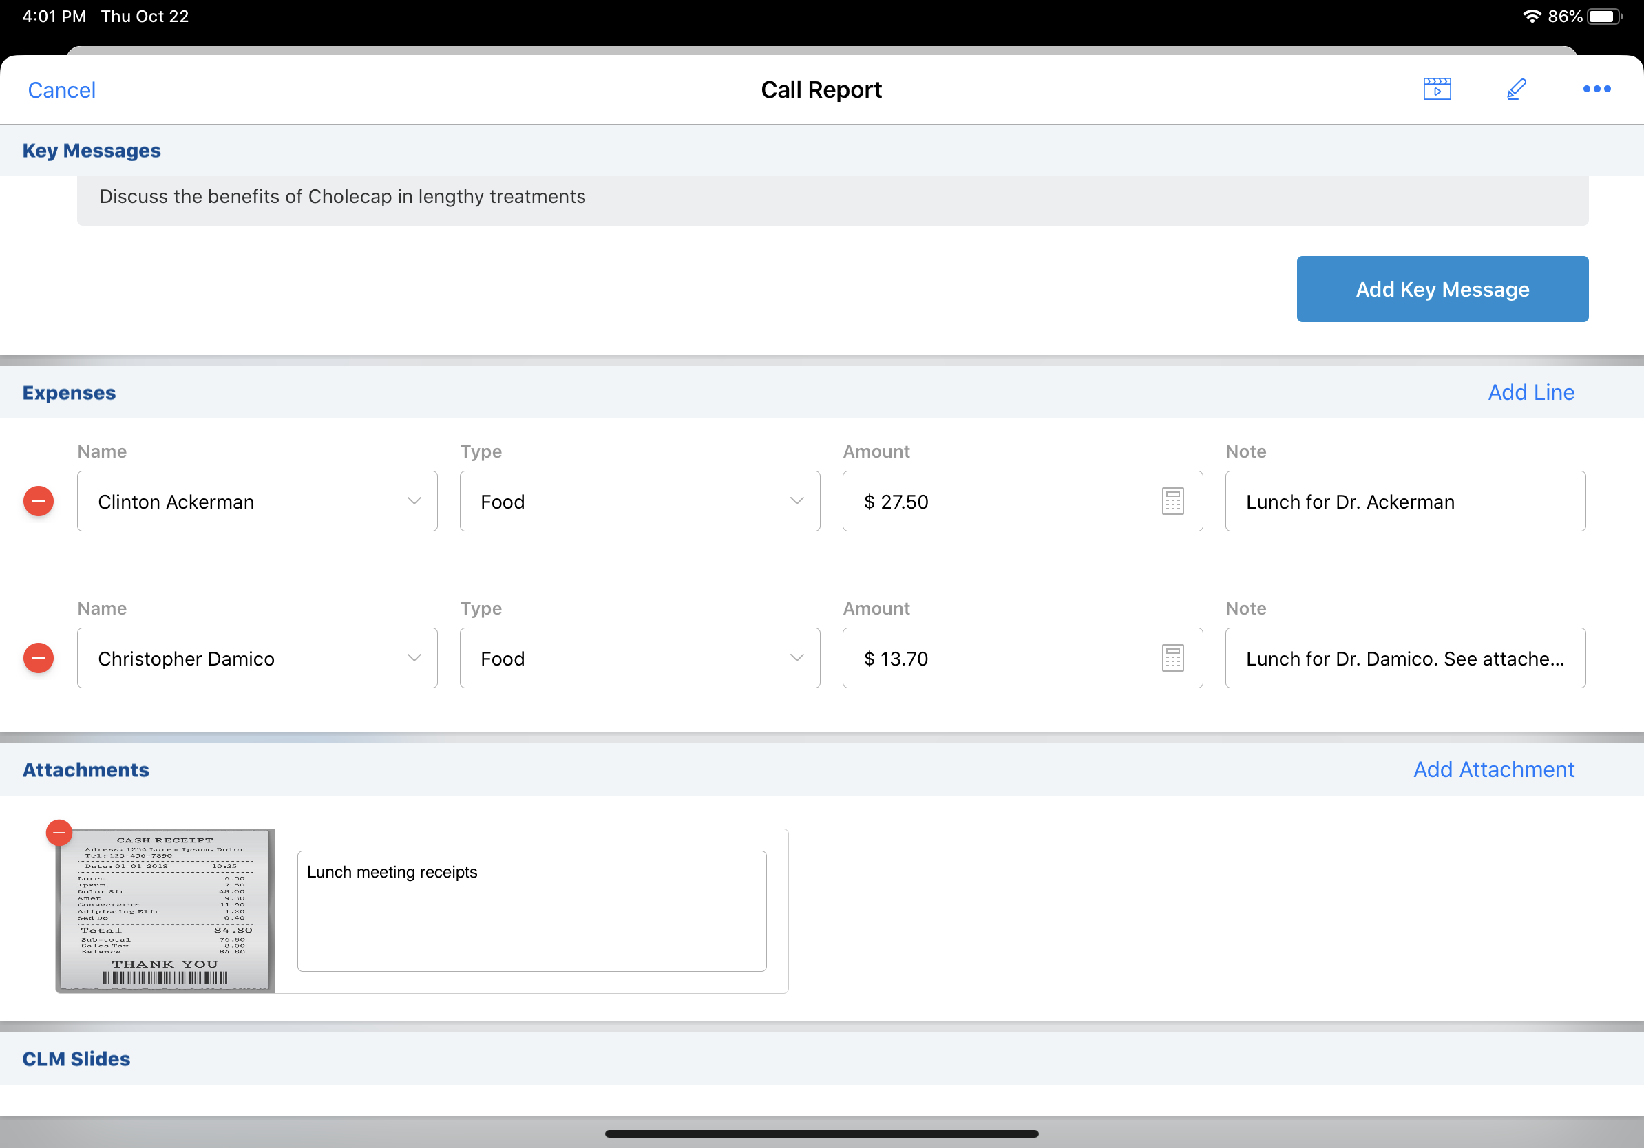The height and width of the screenshot is (1148, 1644).
Task: Remove the Clinton Ackerman expense line
Action: click(39, 501)
